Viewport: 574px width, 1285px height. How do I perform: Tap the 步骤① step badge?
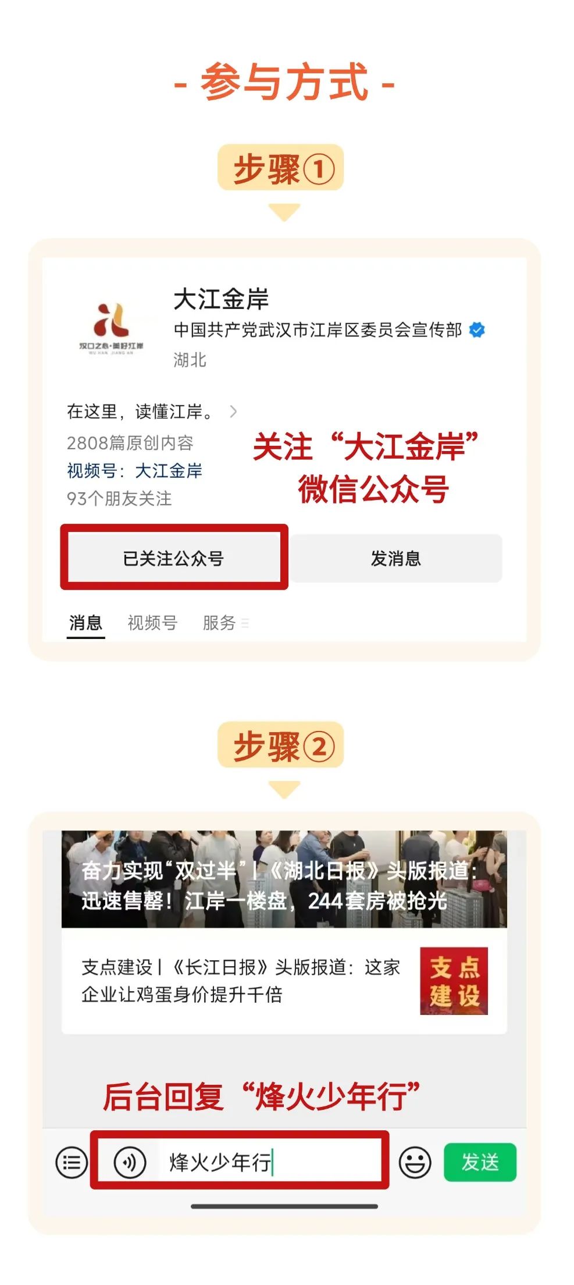pos(280,168)
